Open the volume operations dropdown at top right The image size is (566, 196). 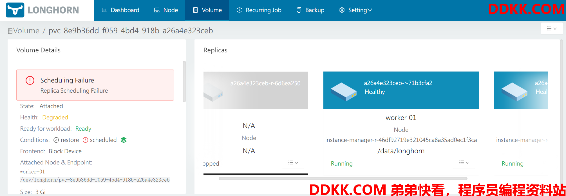point(552,28)
